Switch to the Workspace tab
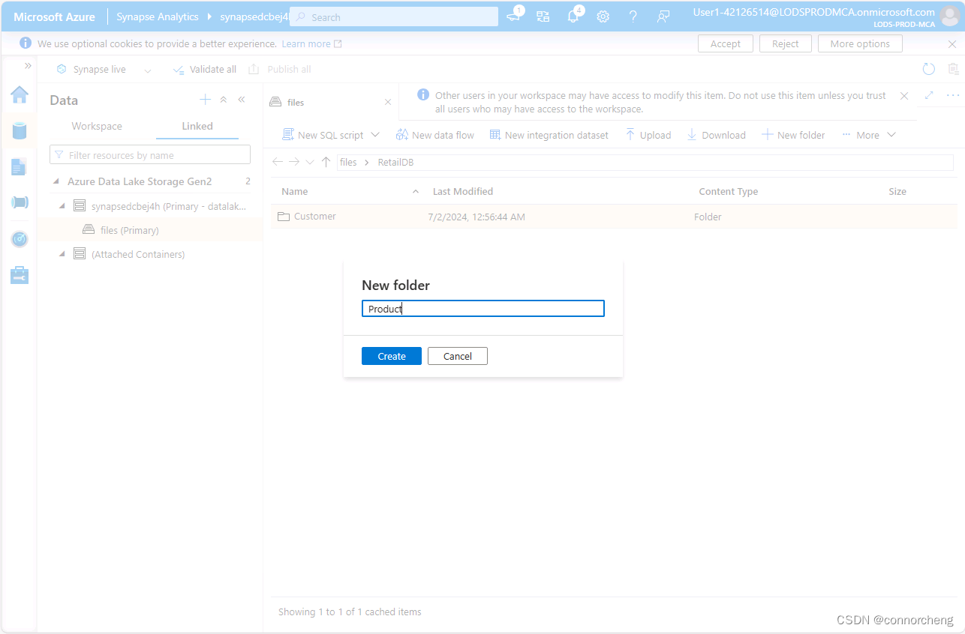 [x=97, y=126]
